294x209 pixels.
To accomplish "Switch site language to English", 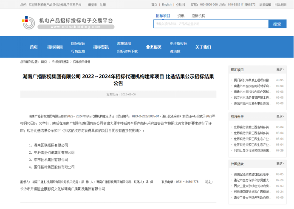I will tap(167, 5).
